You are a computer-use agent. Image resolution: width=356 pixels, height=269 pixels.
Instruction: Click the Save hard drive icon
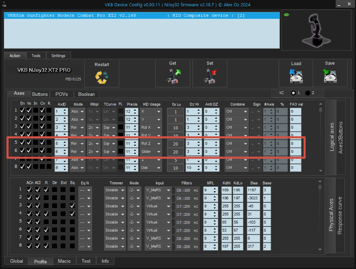click(x=330, y=76)
